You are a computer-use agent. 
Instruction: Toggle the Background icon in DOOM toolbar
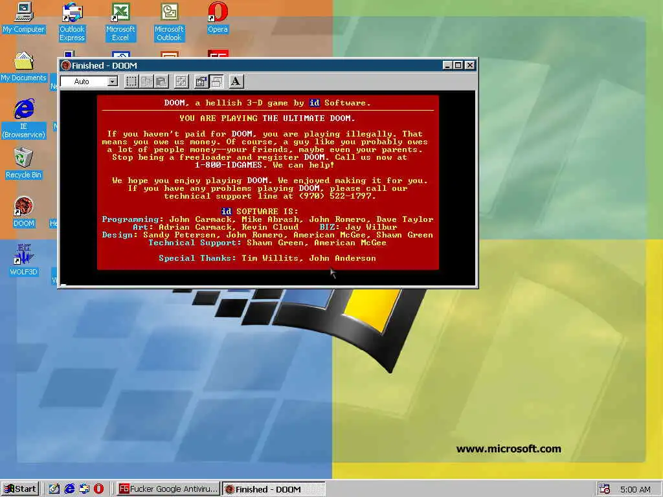pyautogui.click(x=216, y=81)
